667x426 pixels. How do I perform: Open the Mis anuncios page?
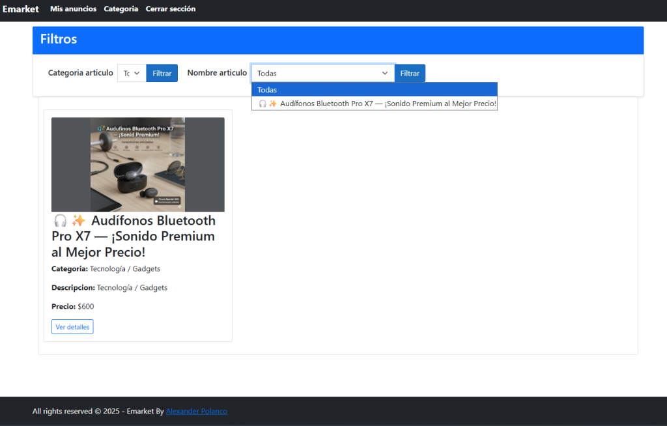73,9
